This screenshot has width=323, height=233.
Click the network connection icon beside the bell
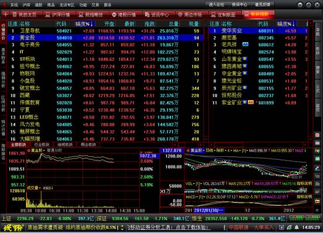coord(289,227)
